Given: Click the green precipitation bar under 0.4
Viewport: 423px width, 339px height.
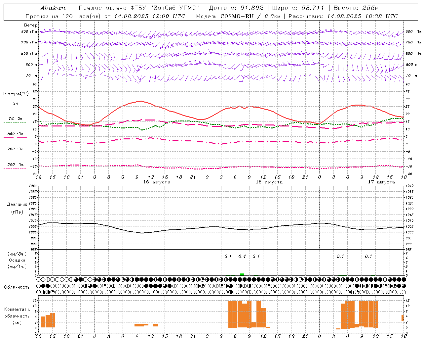Looking at the screenshot, I should point(242,274).
